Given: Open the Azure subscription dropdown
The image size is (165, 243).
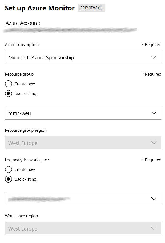Looking at the screenshot, I should pyautogui.click(x=83, y=57).
